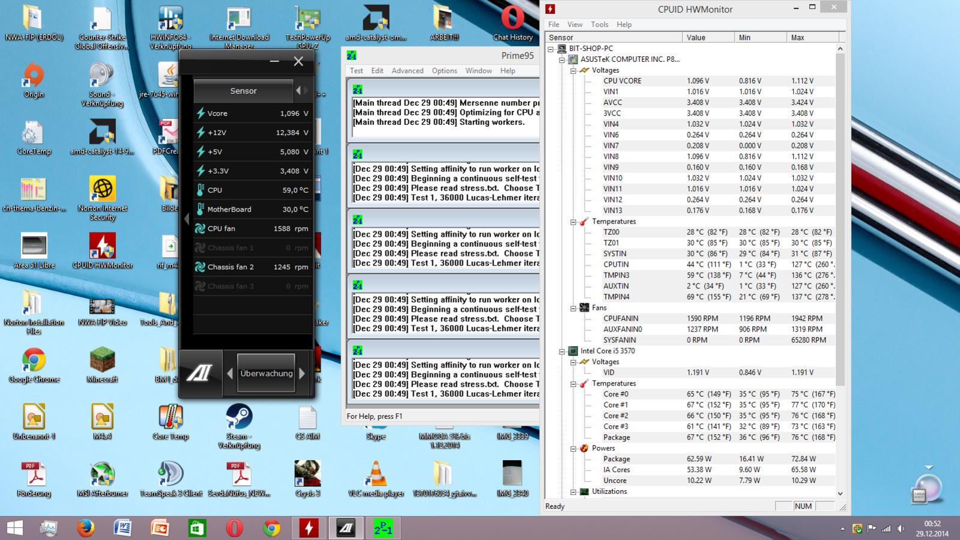The image size is (960, 540).
Task: Open HWMonitor Tools menu
Action: coord(599,25)
